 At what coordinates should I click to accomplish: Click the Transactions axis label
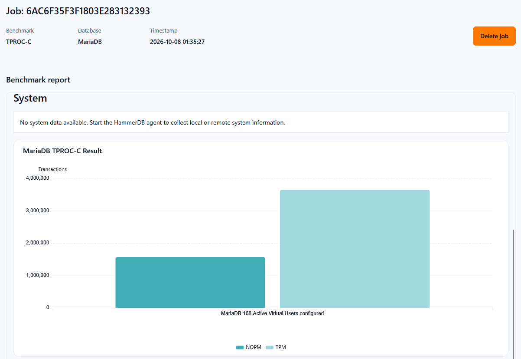pyautogui.click(x=52, y=169)
